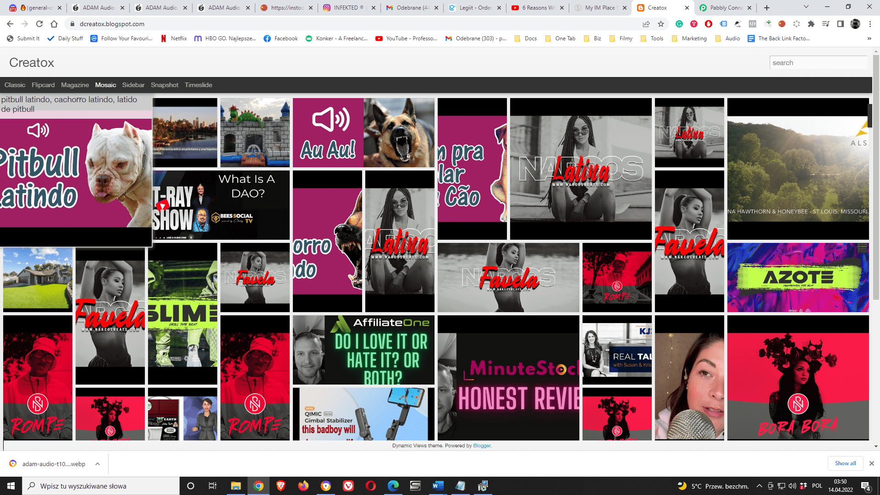The height and width of the screenshot is (495, 880).
Task: Click the Windows taskbar search box
Action: click(101, 486)
